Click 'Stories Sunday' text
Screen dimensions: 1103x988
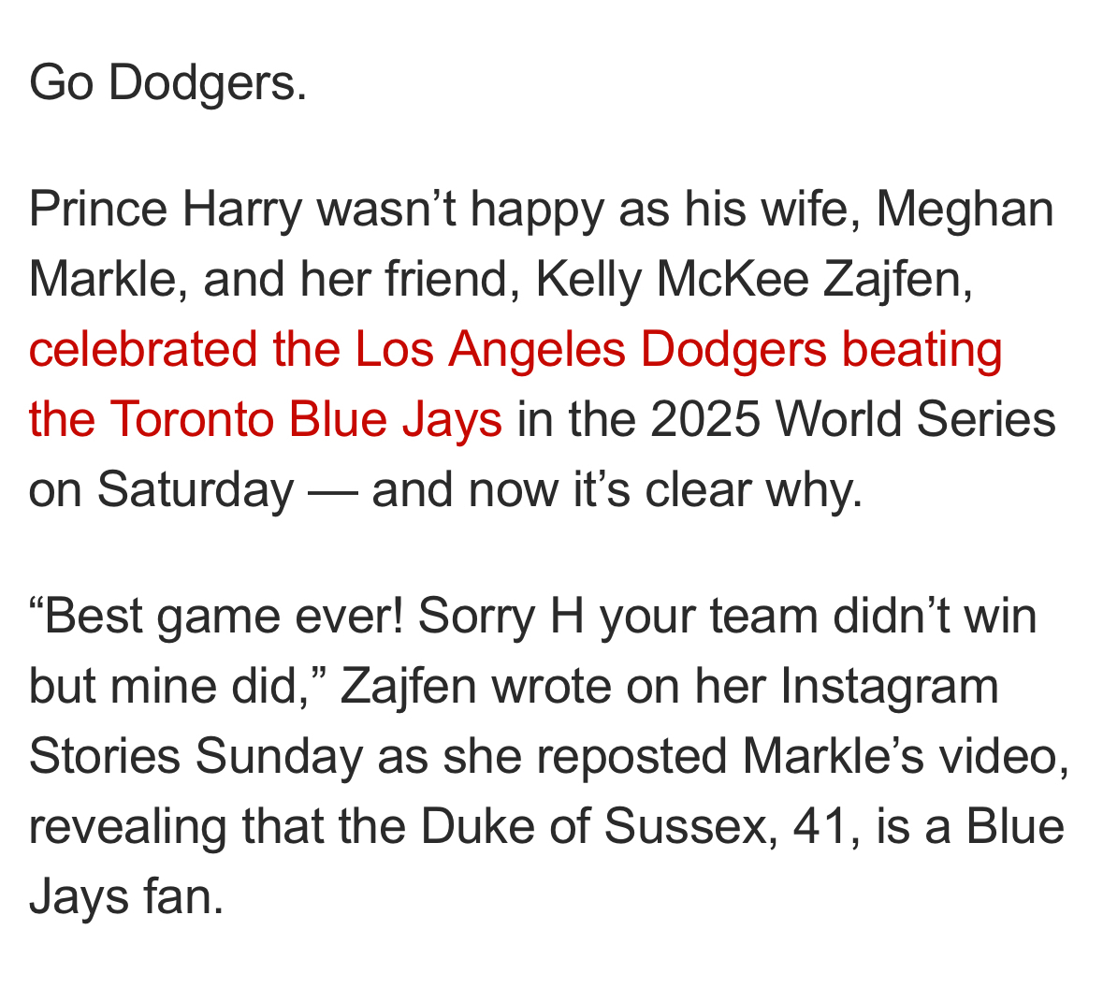click(x=195, y=756)
